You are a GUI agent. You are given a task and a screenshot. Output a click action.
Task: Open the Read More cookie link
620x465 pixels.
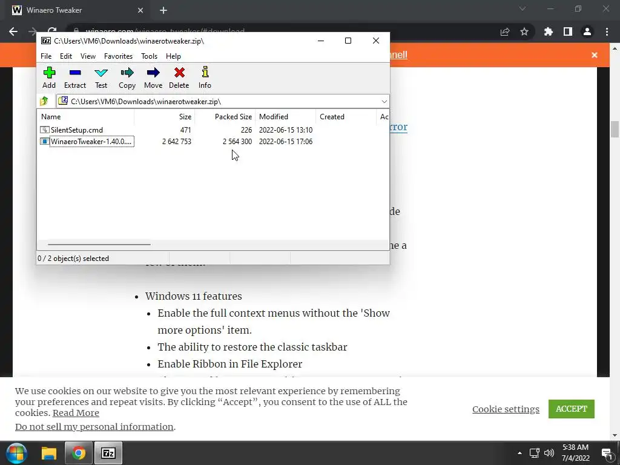76,413
